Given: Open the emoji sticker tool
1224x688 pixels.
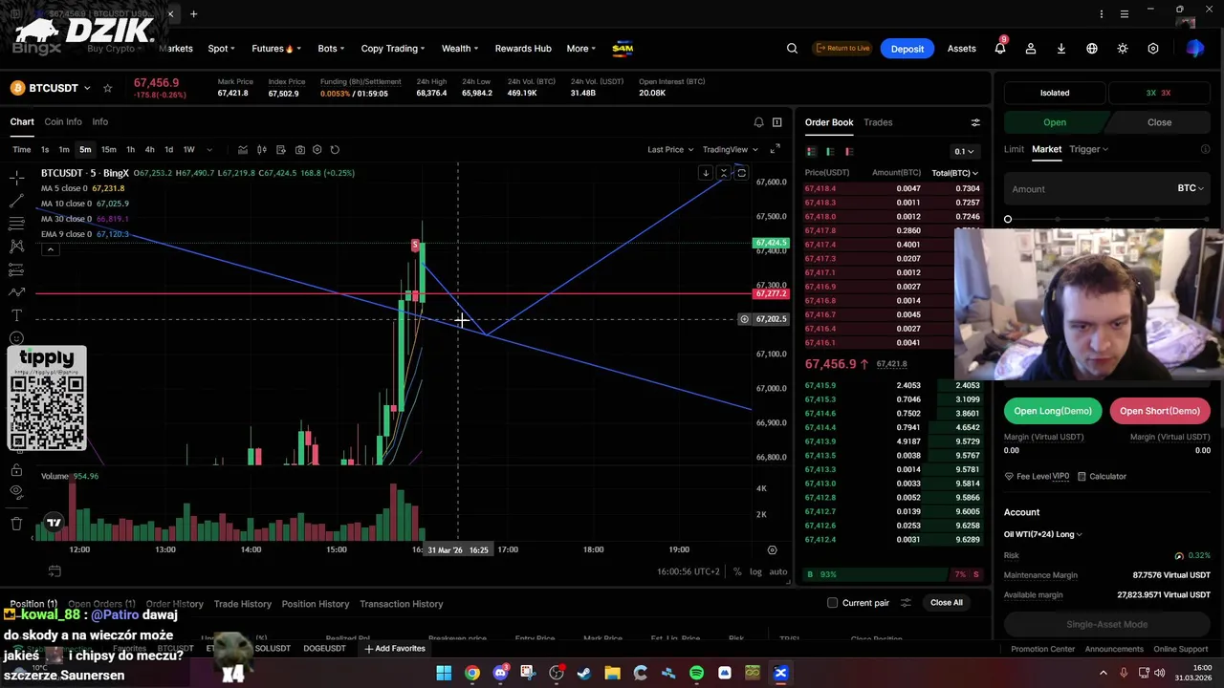Looking at the screenshot, I should (16, 338).
